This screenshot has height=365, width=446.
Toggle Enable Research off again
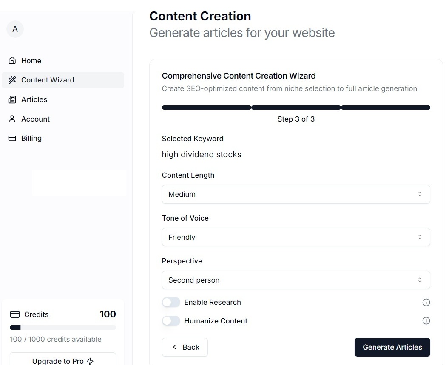coord(171,302)
